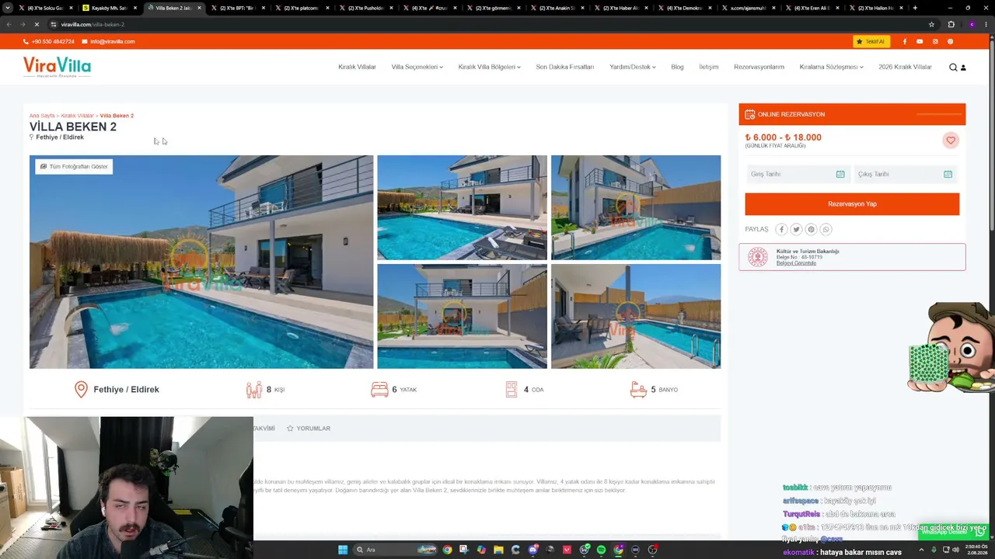Click the ViraVilla logo
The width and height of the screenshot is (995, 559).
pos(57,67)
